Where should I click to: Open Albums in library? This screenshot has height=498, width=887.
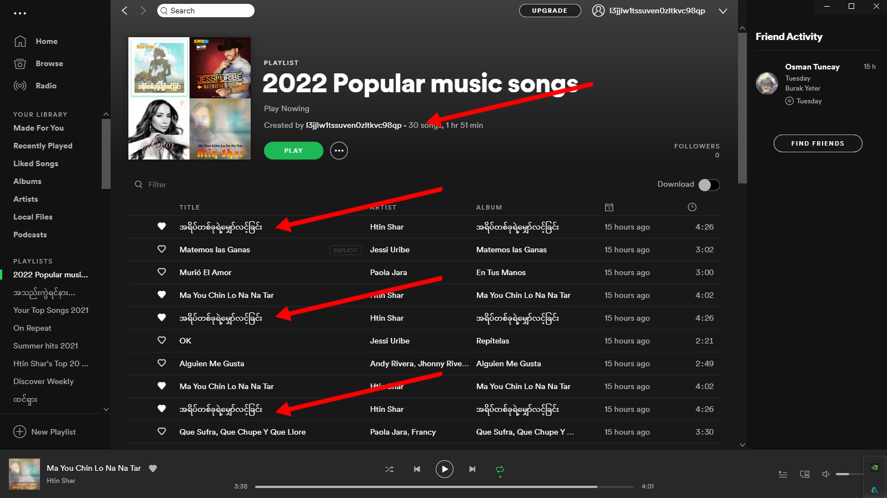(27, 181)
